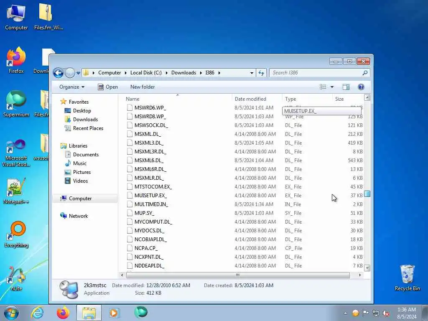Screen dimensions: 428x321
Task: Show the preview pane
Action: tap(346, 87)
